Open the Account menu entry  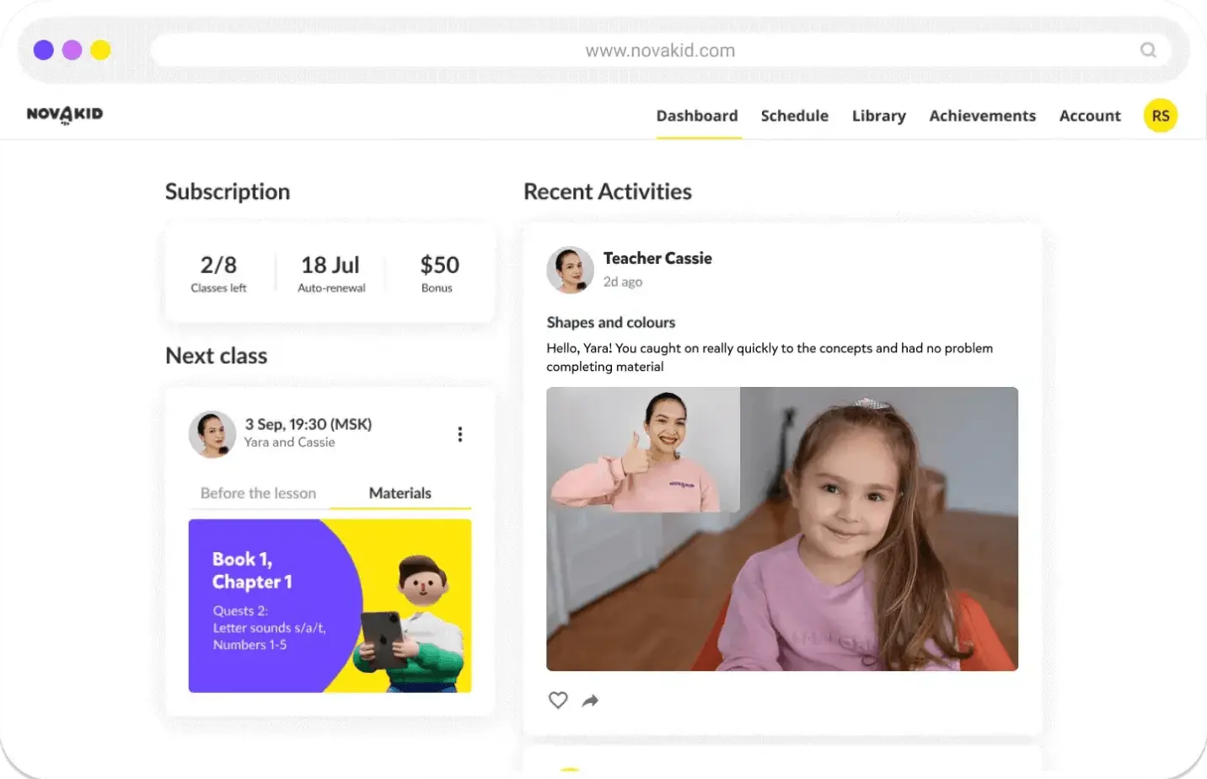point(1090,116)
